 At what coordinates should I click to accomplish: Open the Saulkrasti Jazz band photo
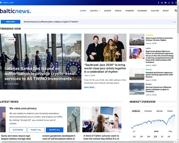pyautogui.click(x=105, y=48)
